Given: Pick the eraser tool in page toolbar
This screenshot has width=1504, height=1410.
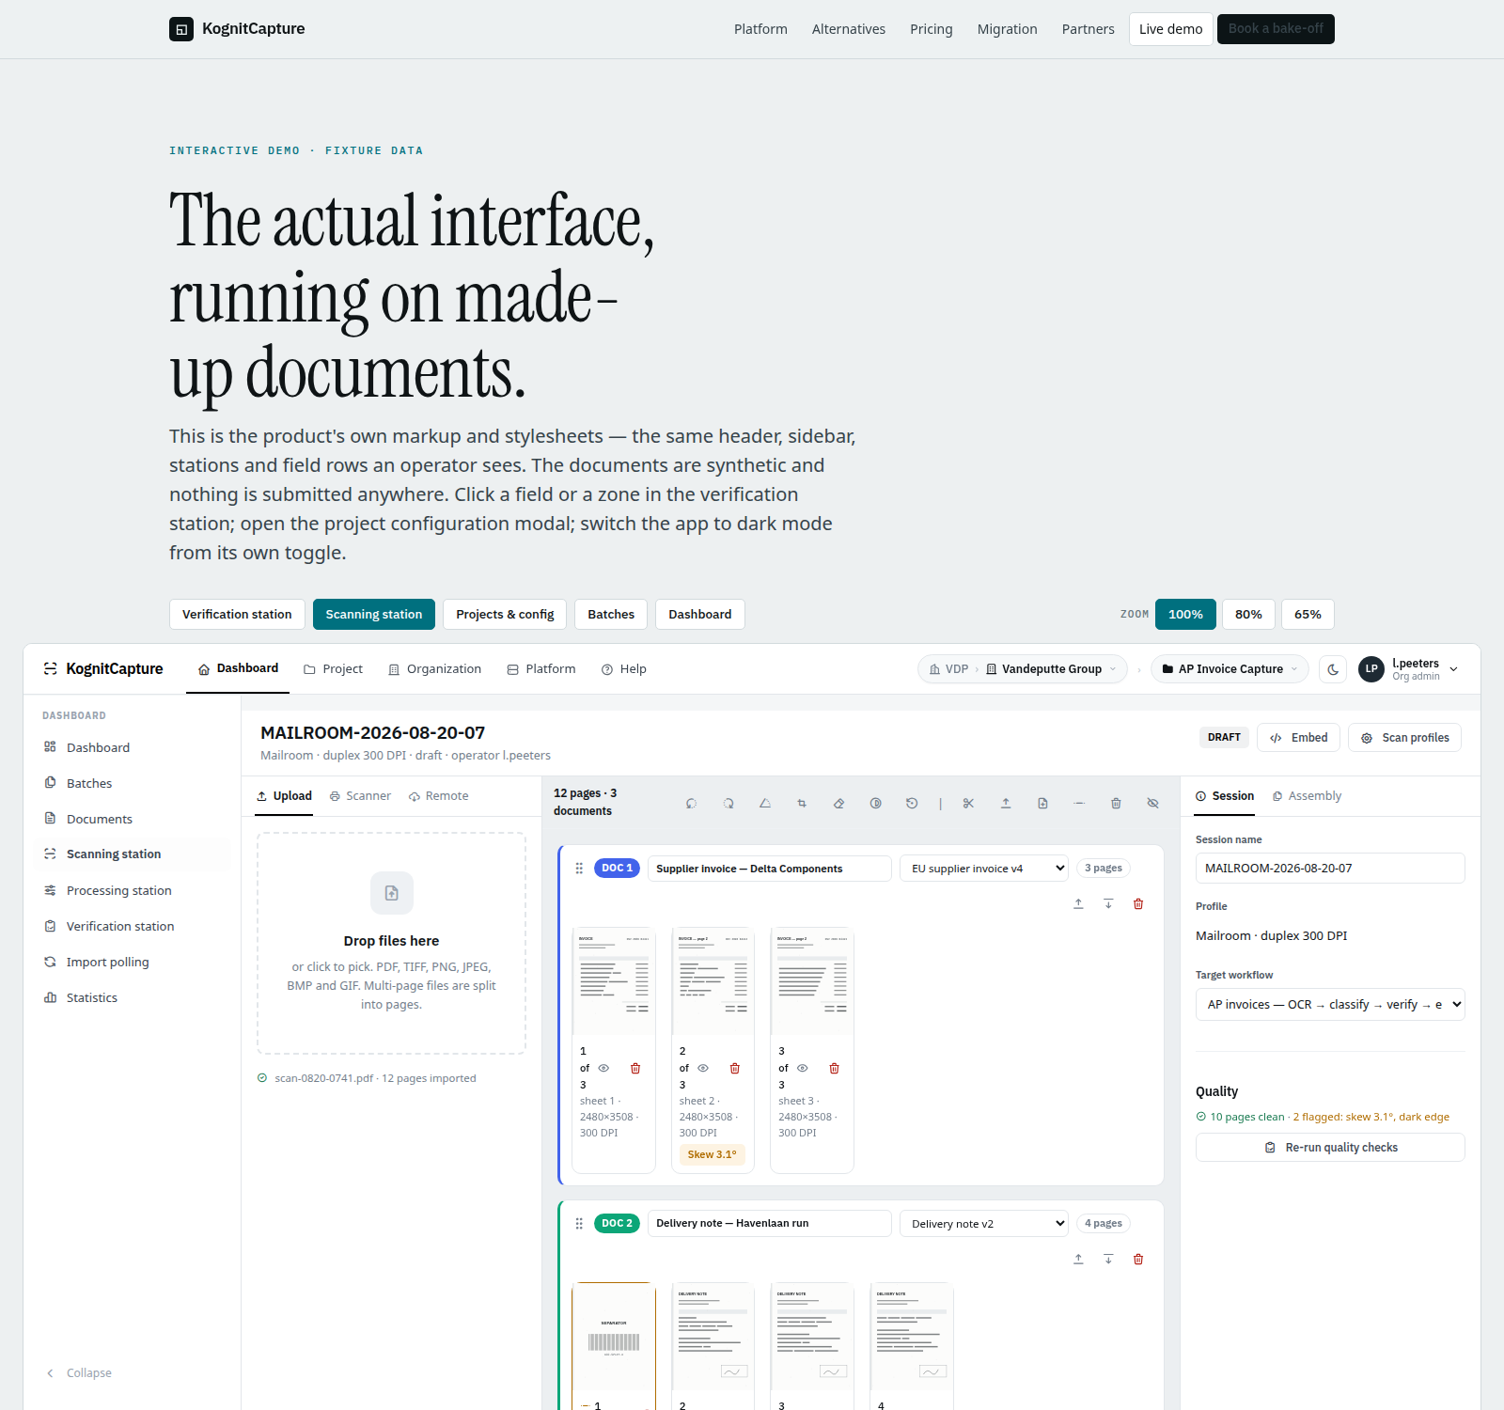Looking at the screenshot, I should coord(838,804).
